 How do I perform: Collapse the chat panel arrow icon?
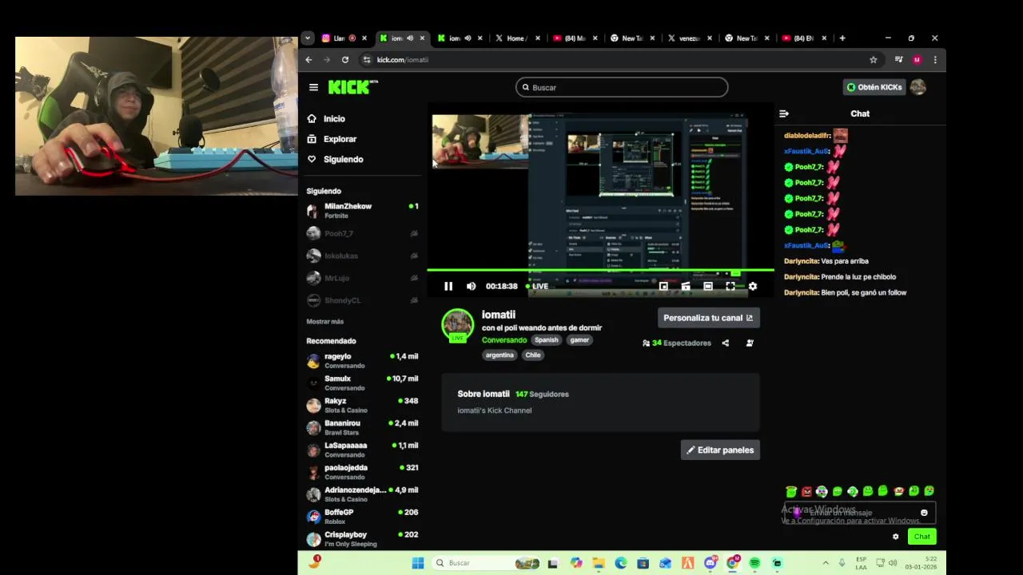point(784,113)
